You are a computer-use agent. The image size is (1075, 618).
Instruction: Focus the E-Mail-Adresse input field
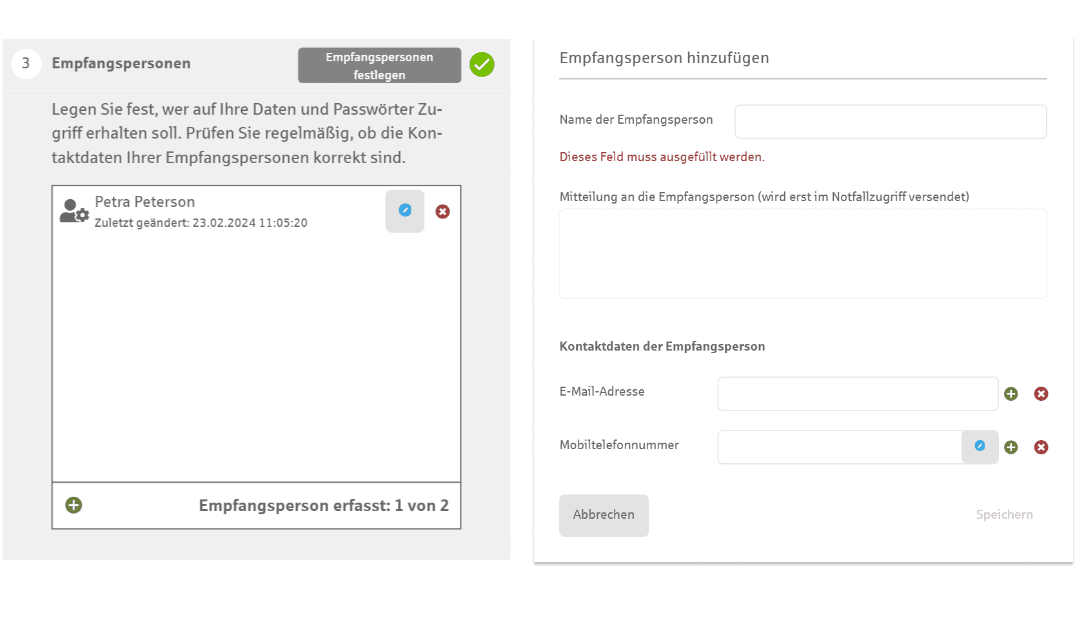coord(858,394)
